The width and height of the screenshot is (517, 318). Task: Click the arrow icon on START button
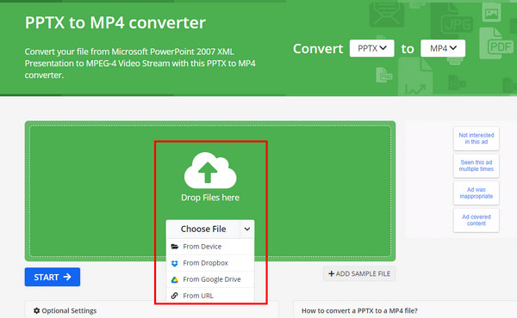click(67, 277)
